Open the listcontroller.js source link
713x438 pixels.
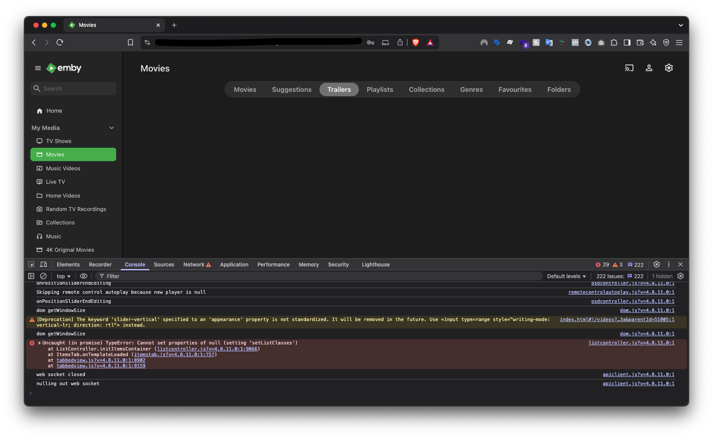pos(631,343)
